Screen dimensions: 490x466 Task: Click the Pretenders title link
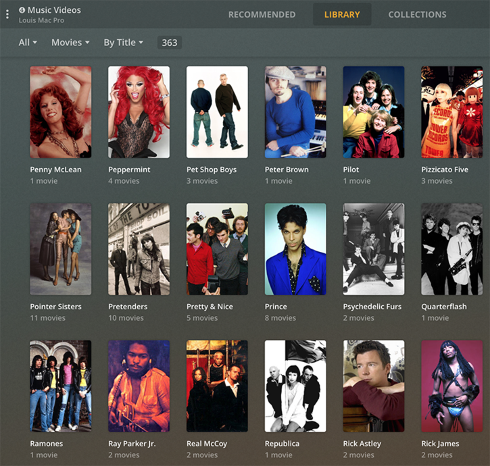pos(128,307)
